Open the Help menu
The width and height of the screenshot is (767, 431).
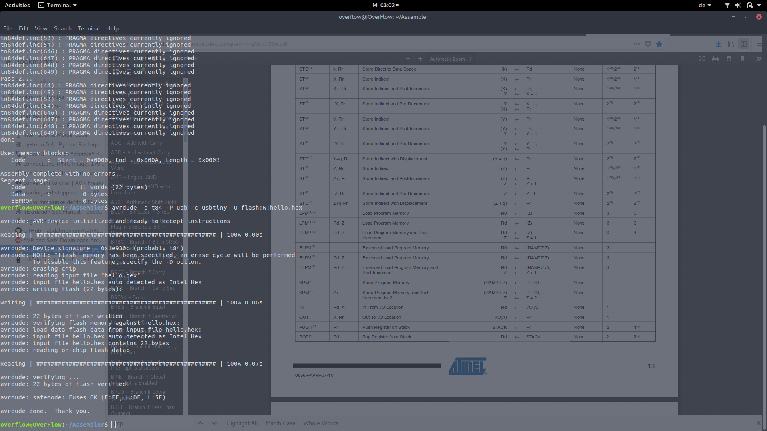coord(112,28)
